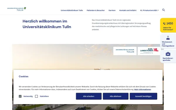Enable the Statistiken cookie checkbox
Screen dimensions: 176x110
36,96
